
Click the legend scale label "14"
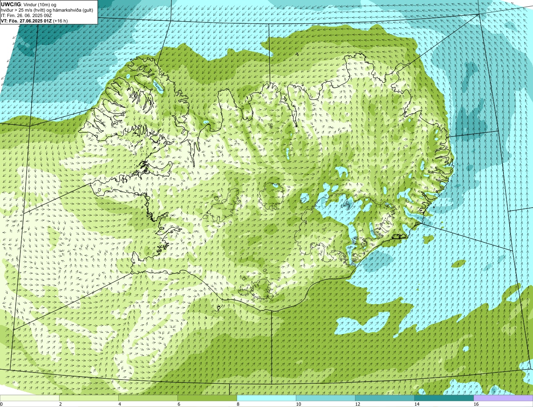click(x=417, y=404)
